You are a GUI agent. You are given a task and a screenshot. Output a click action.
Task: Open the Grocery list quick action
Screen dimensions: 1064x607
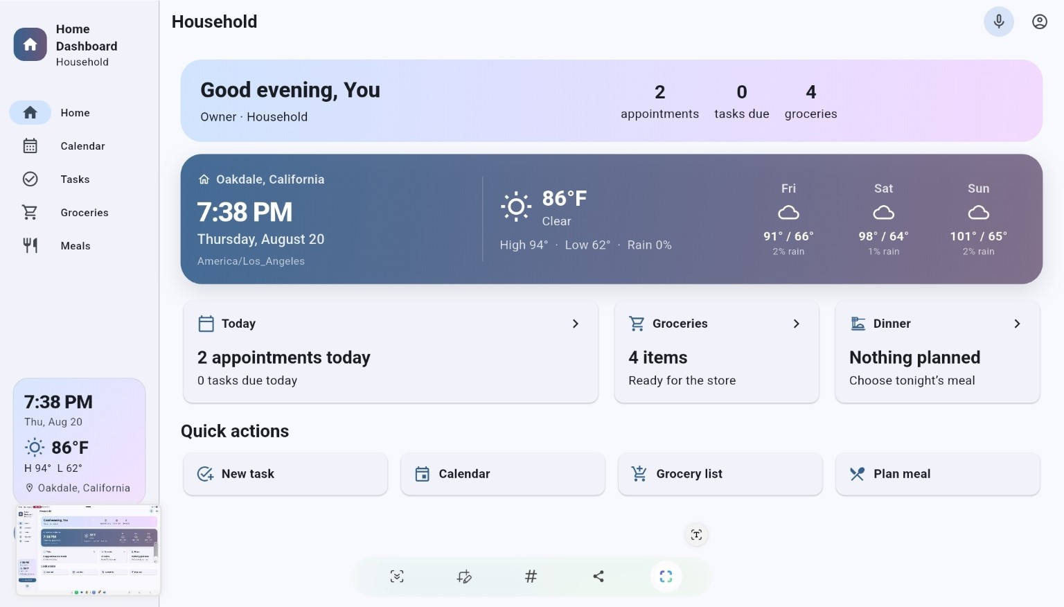(720, 474)
